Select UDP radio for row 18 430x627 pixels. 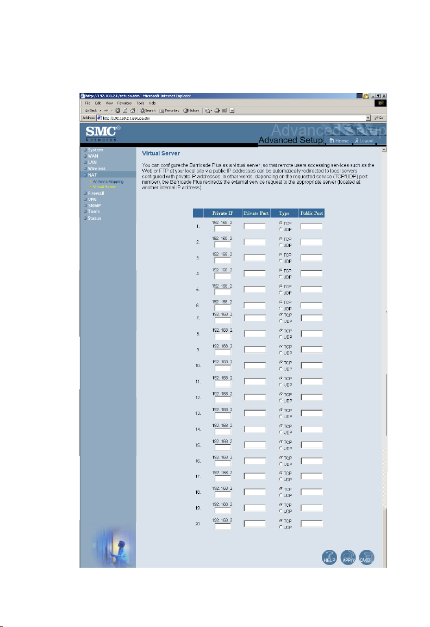[x=281, y=495]
